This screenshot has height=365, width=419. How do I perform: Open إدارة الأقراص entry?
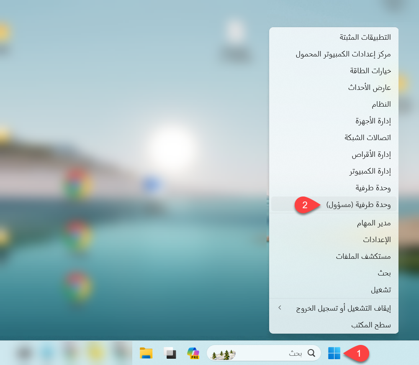click(334, 154)
